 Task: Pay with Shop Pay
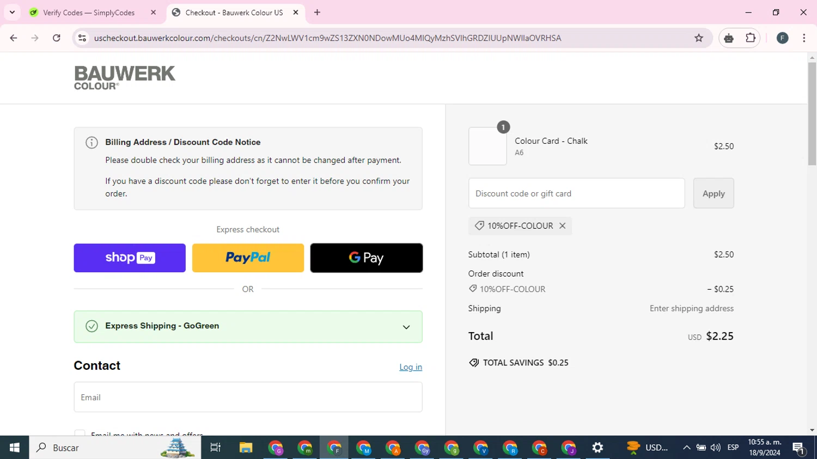130,258
